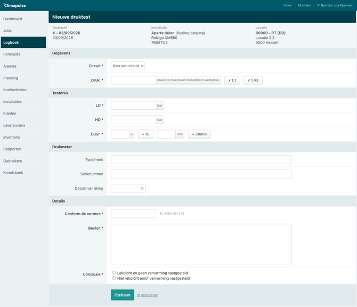Click the Duur hours input field
Screen dimensions: 357x307
pos(120,134)
